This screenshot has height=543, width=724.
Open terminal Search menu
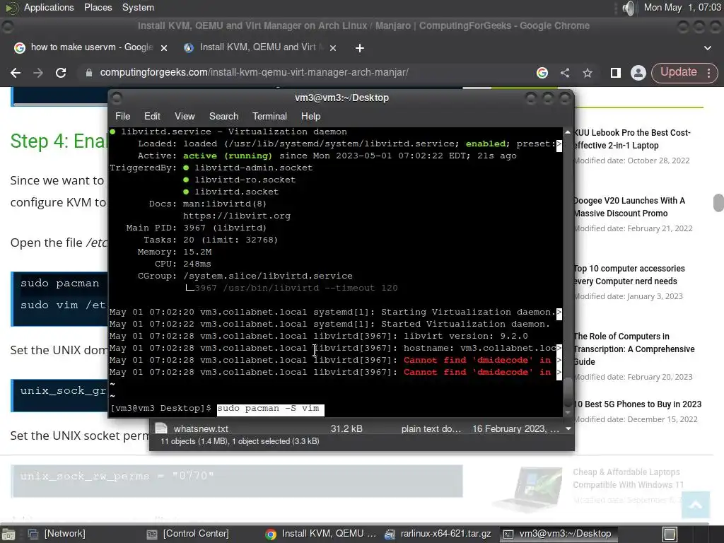pos(223,117)
